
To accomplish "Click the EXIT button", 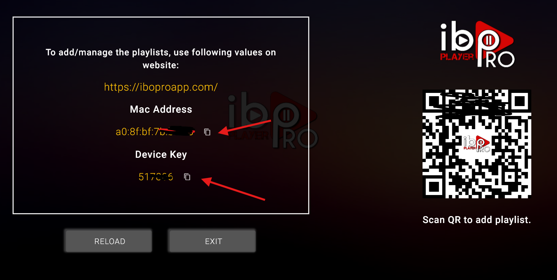I will [x=213, y=241].
